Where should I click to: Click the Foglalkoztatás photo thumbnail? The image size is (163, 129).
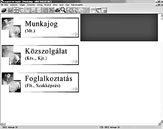click(x=11, y=83)
